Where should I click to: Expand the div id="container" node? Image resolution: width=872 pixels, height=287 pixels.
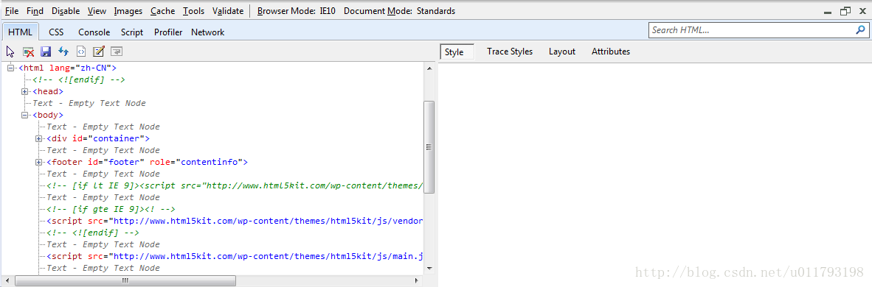tap(39, 138)
